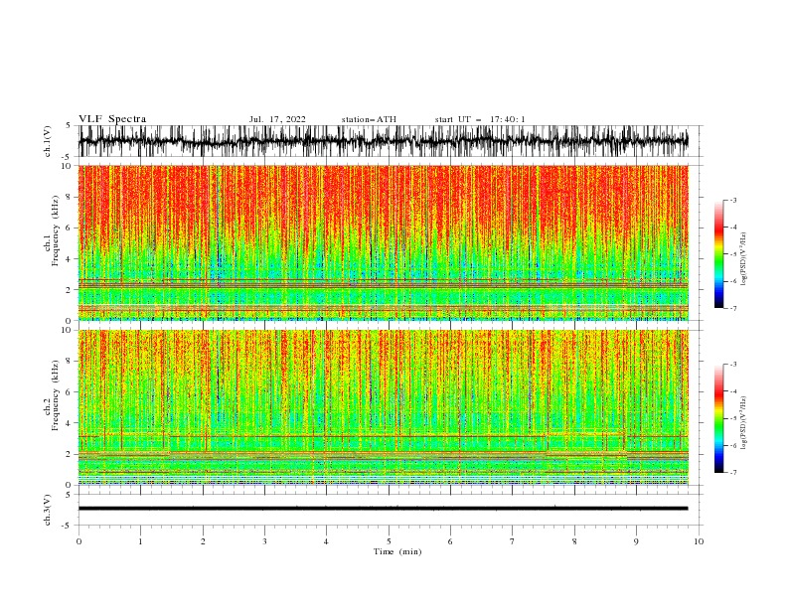
Task: Click the "station=ATH" header label
Action: [x=369, y=119]
